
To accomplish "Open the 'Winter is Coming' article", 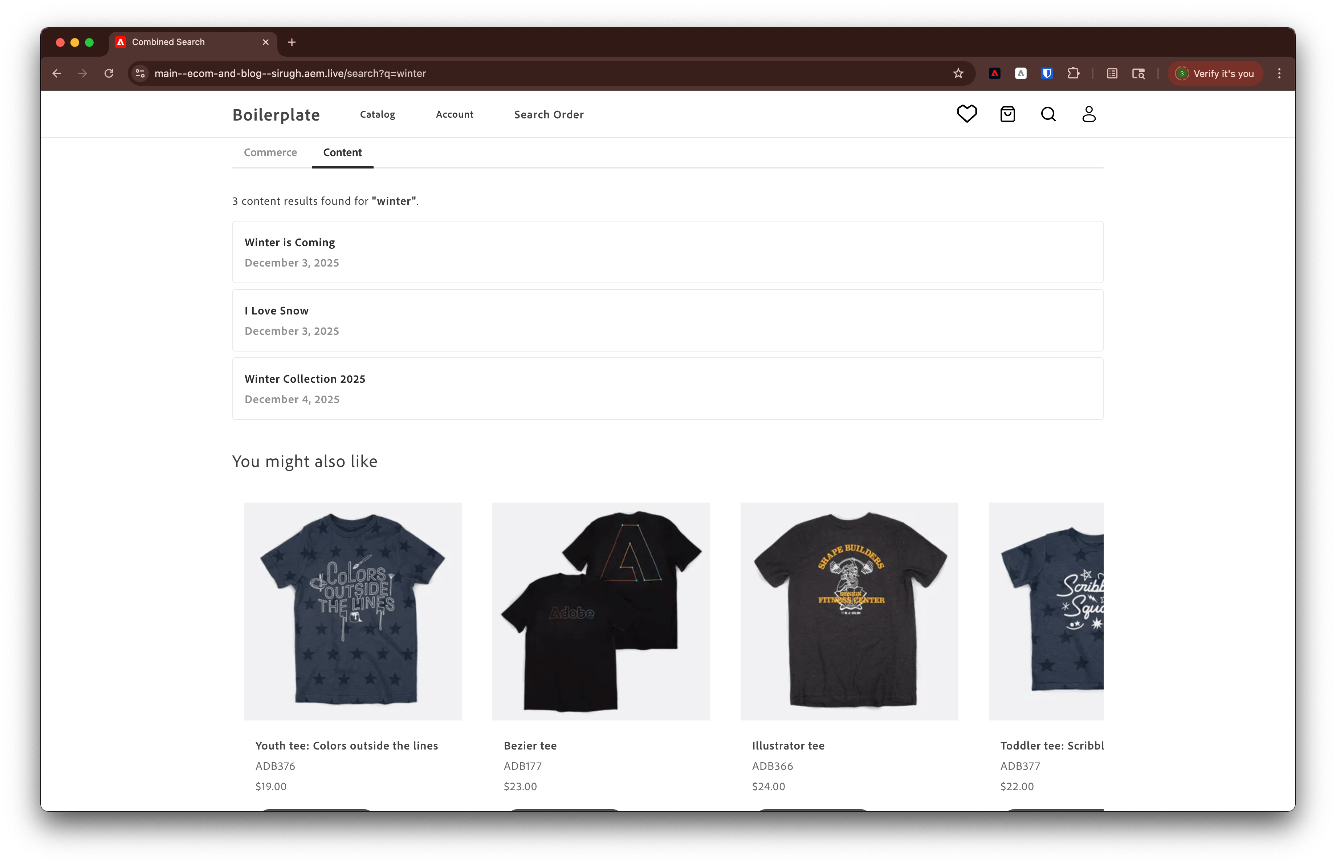I will (289, 242).
